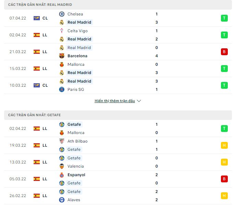Click the Paris SG club crest
This screenshot has width=235, height=206.
[x=62, y=89]
